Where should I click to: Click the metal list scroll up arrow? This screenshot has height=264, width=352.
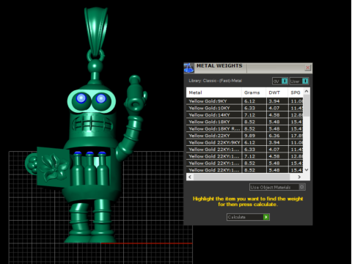(x=307, y=91)
